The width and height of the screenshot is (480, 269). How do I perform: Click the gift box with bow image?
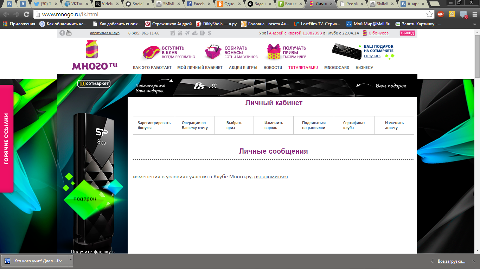(274, 52)
